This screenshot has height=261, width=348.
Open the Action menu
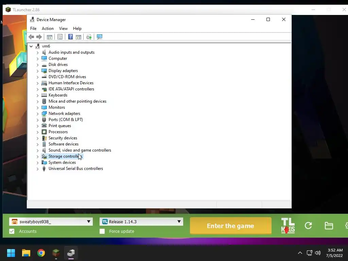[x=48, y=29]
